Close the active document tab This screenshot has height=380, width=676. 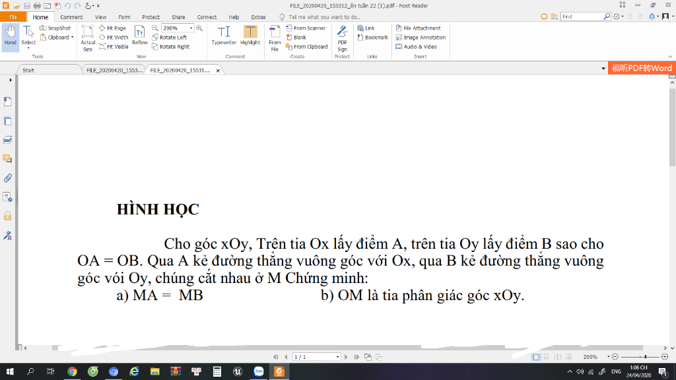[x=218, y=70]
